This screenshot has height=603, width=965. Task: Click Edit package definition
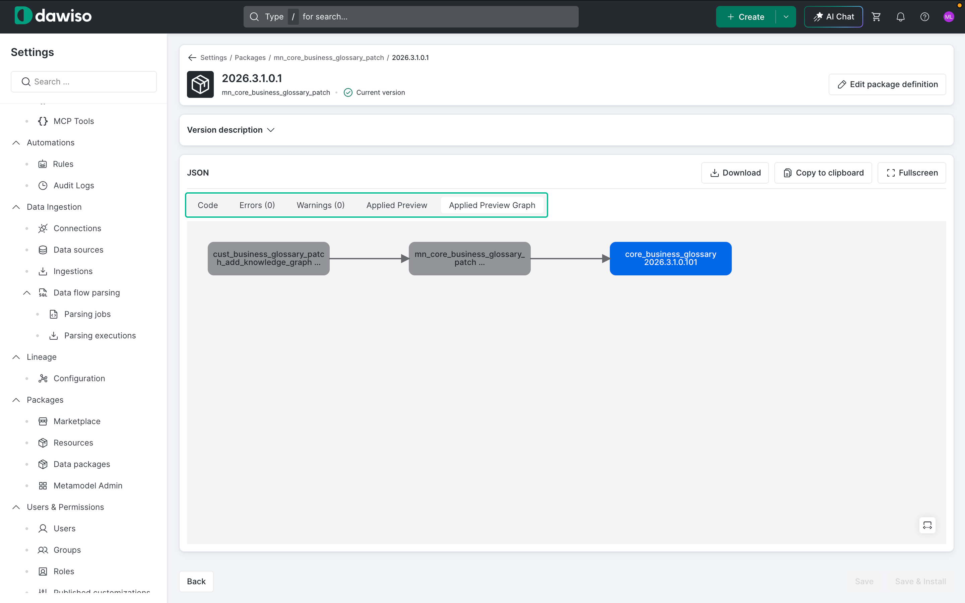click(887, 84)
